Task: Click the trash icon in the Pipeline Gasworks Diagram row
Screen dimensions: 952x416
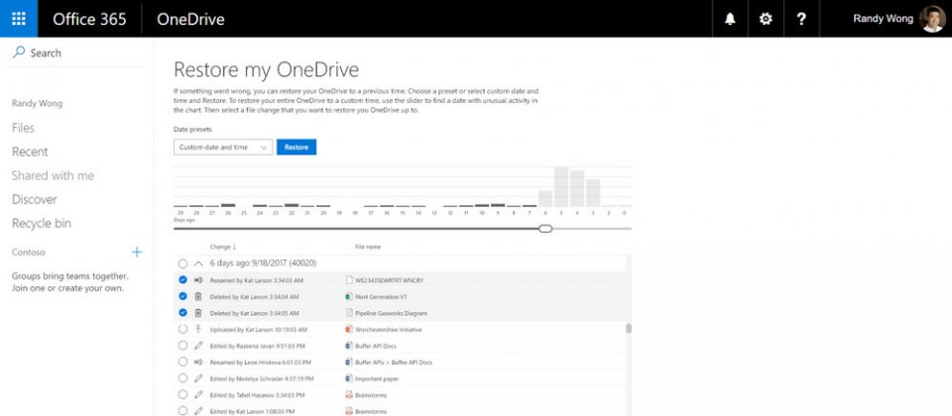Action: click(198, 313)
